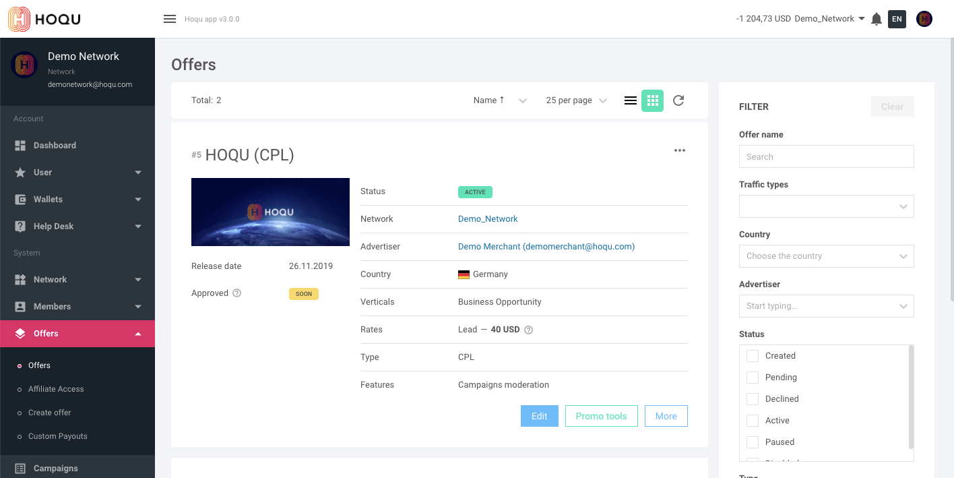This screenshot has width=954, height=478.
Task: Open the notifications bell
Action: click(877, 19)
